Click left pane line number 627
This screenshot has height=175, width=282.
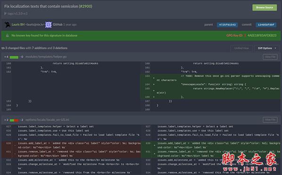8,127
